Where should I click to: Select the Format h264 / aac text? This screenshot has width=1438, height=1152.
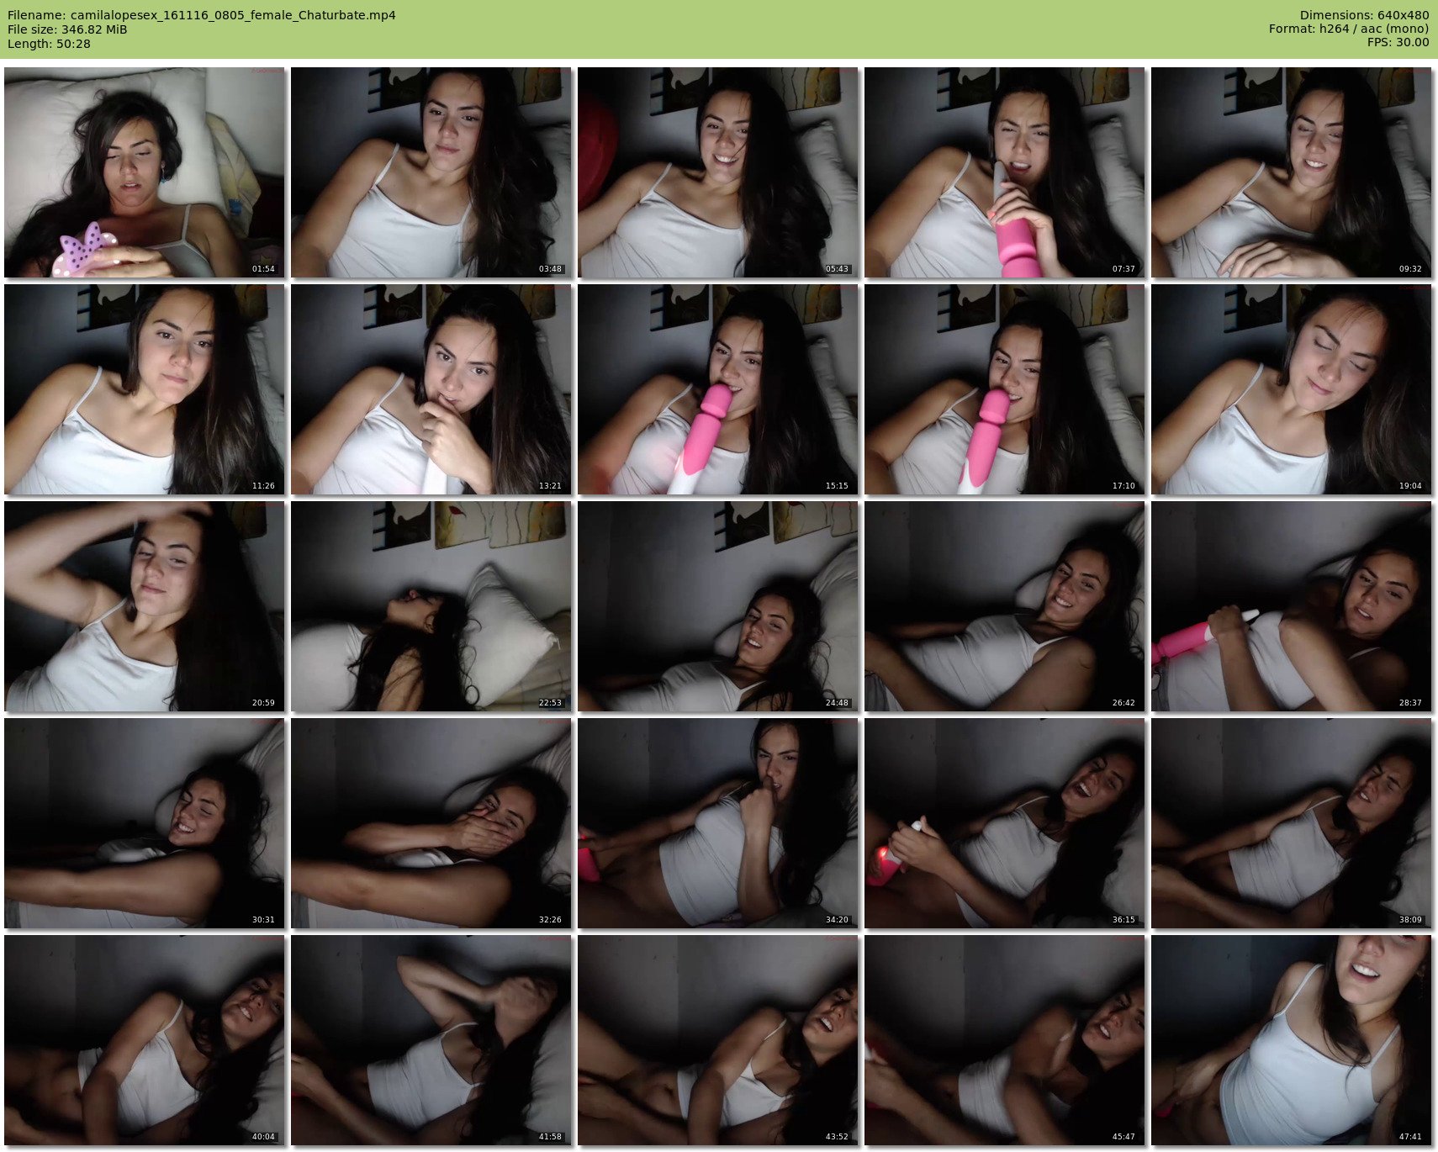(1349, 29)
